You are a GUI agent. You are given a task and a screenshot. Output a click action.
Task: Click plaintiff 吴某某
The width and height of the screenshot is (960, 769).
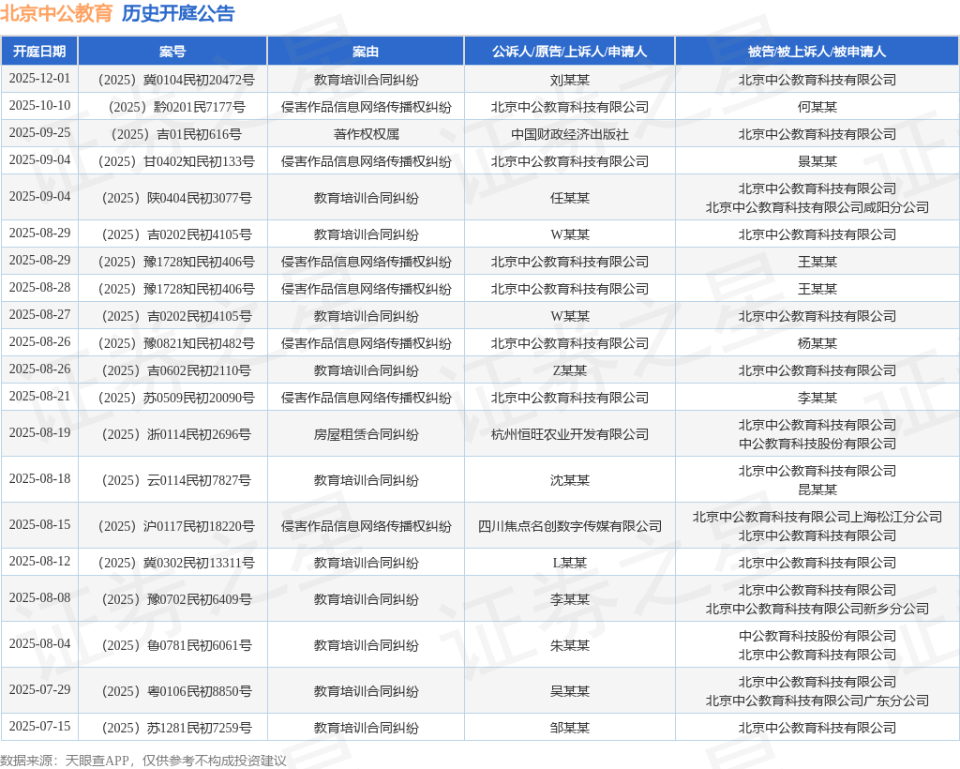coord(569,691)
